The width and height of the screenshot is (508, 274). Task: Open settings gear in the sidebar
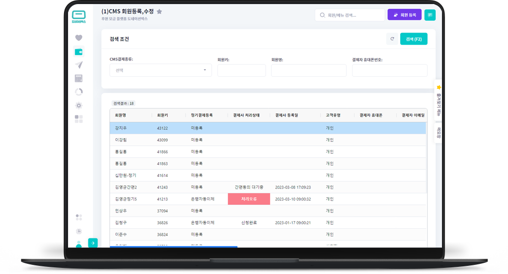pyautogui.click(x=78, y=105)
